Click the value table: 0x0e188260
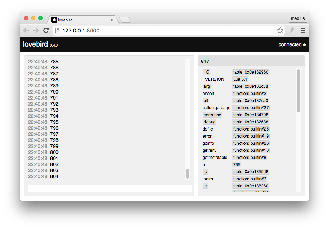329x229 pixels. pyautogui.click(x=251, y=186)
